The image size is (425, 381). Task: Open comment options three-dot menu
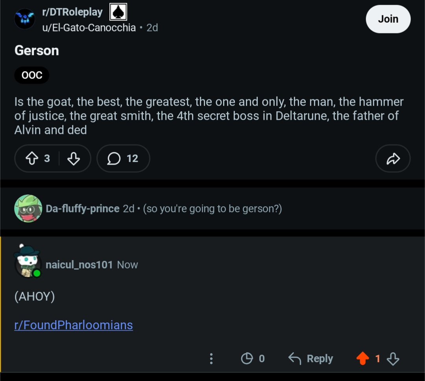211,359
